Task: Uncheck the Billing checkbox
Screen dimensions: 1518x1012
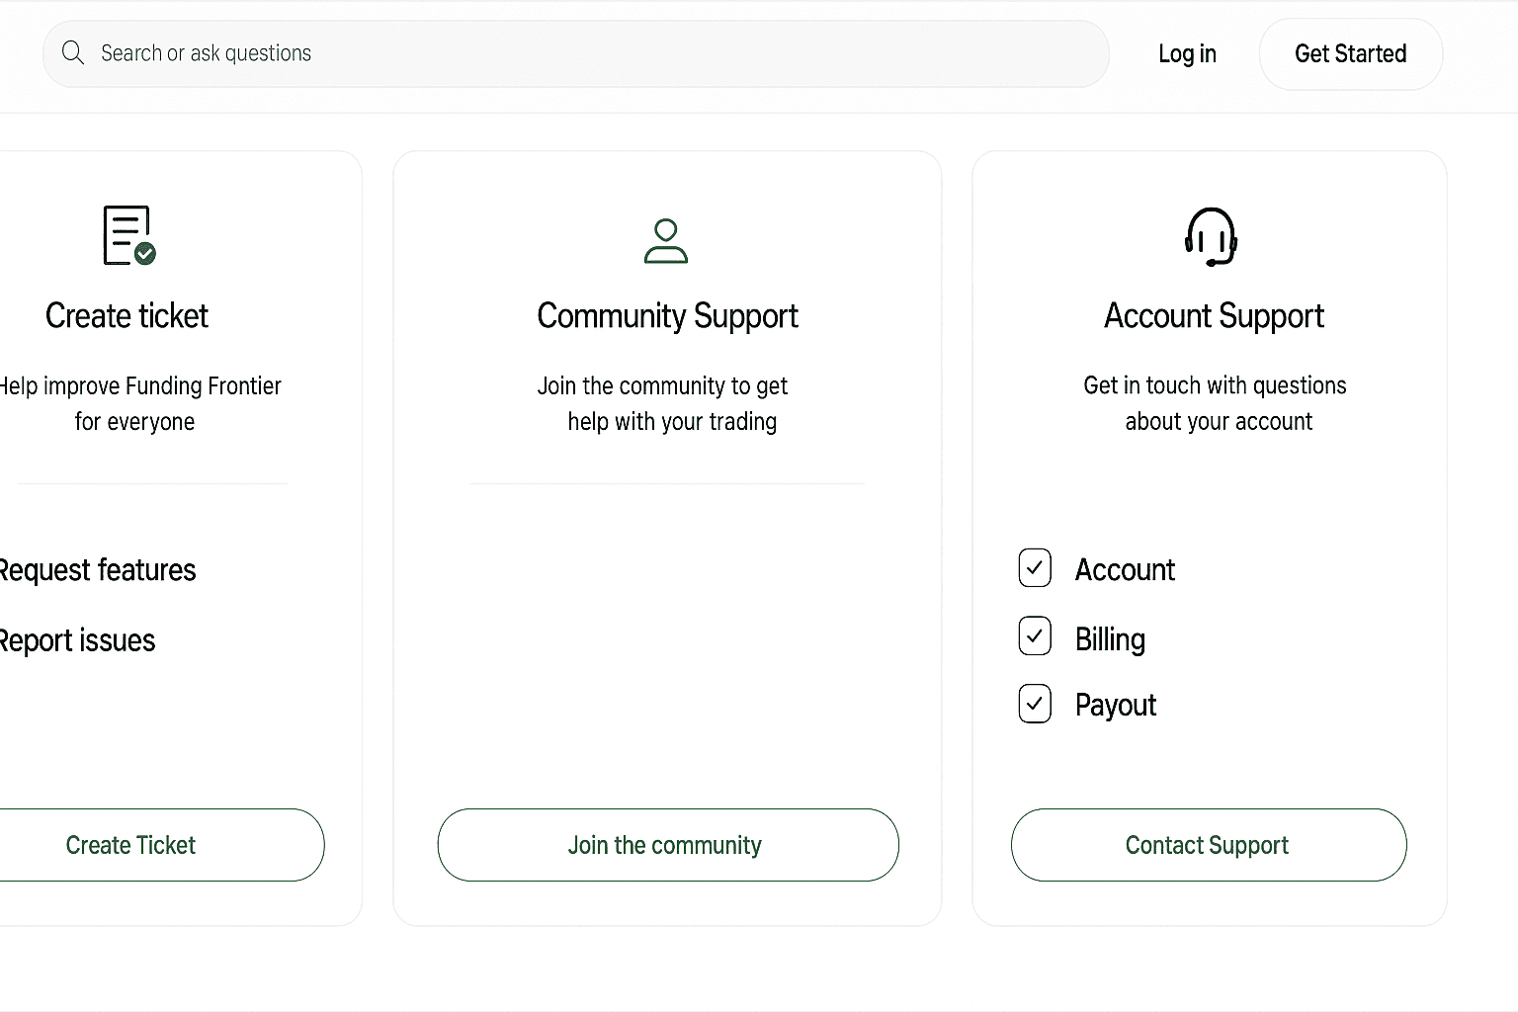Action: (x=1035, y=636)
